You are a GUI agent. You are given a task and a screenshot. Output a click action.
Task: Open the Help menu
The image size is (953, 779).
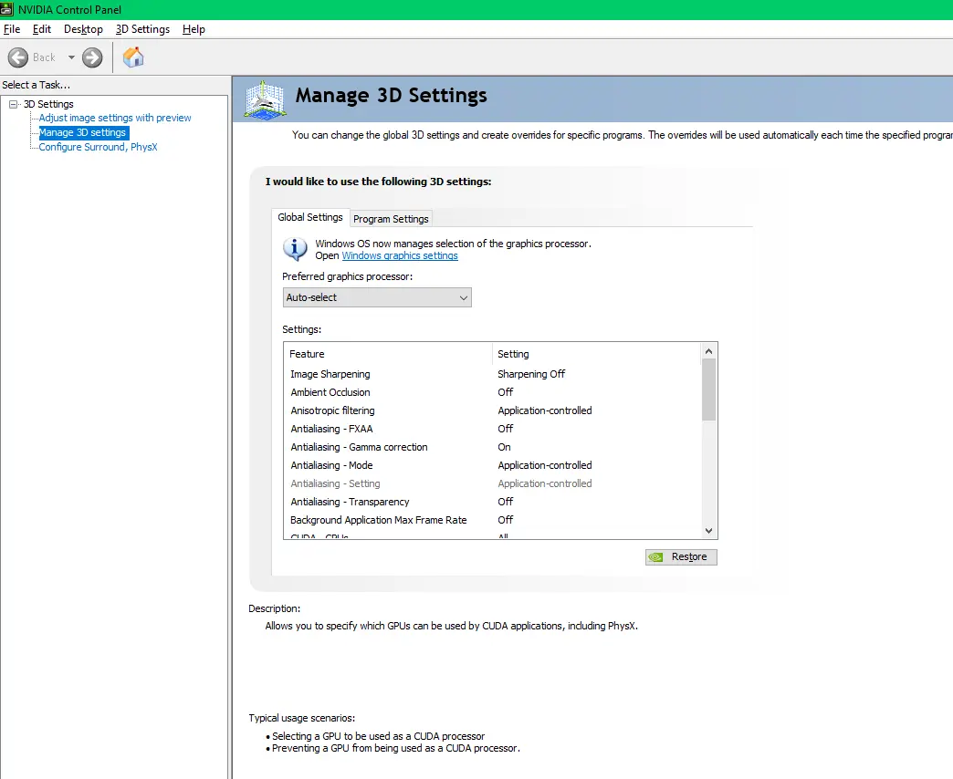(x=194, y=29)
